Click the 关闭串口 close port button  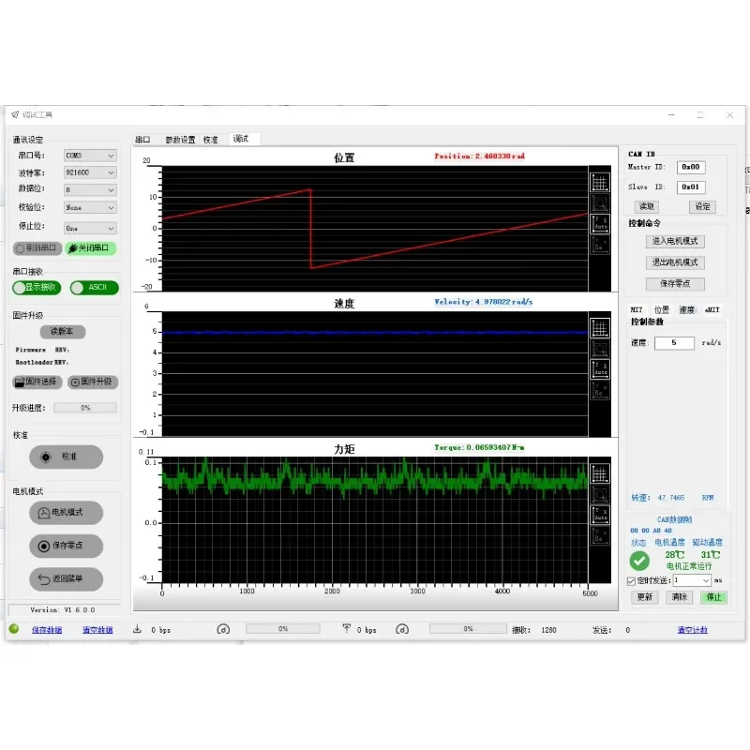(x=91, y=248)
